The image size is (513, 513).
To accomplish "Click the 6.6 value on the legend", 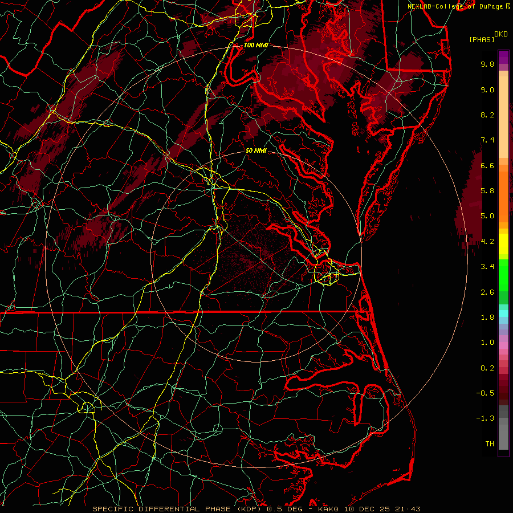I will tap(487, 165).
